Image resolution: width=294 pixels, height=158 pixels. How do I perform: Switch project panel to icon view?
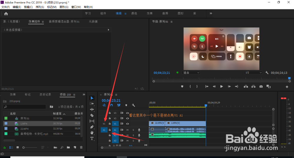(18, 147)
